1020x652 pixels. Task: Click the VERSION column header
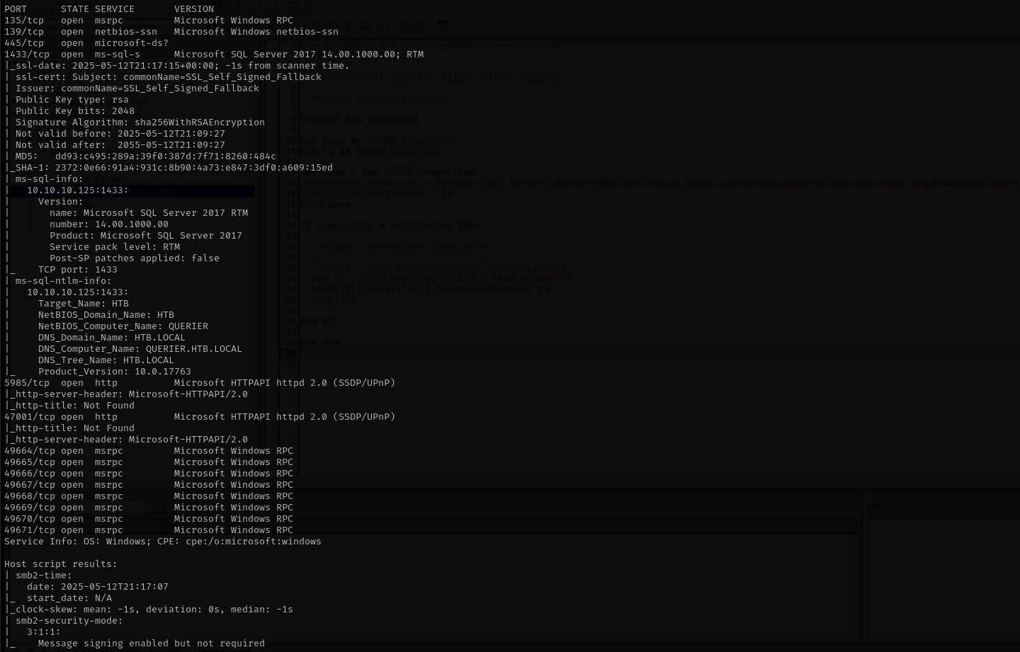pos(194,9)
